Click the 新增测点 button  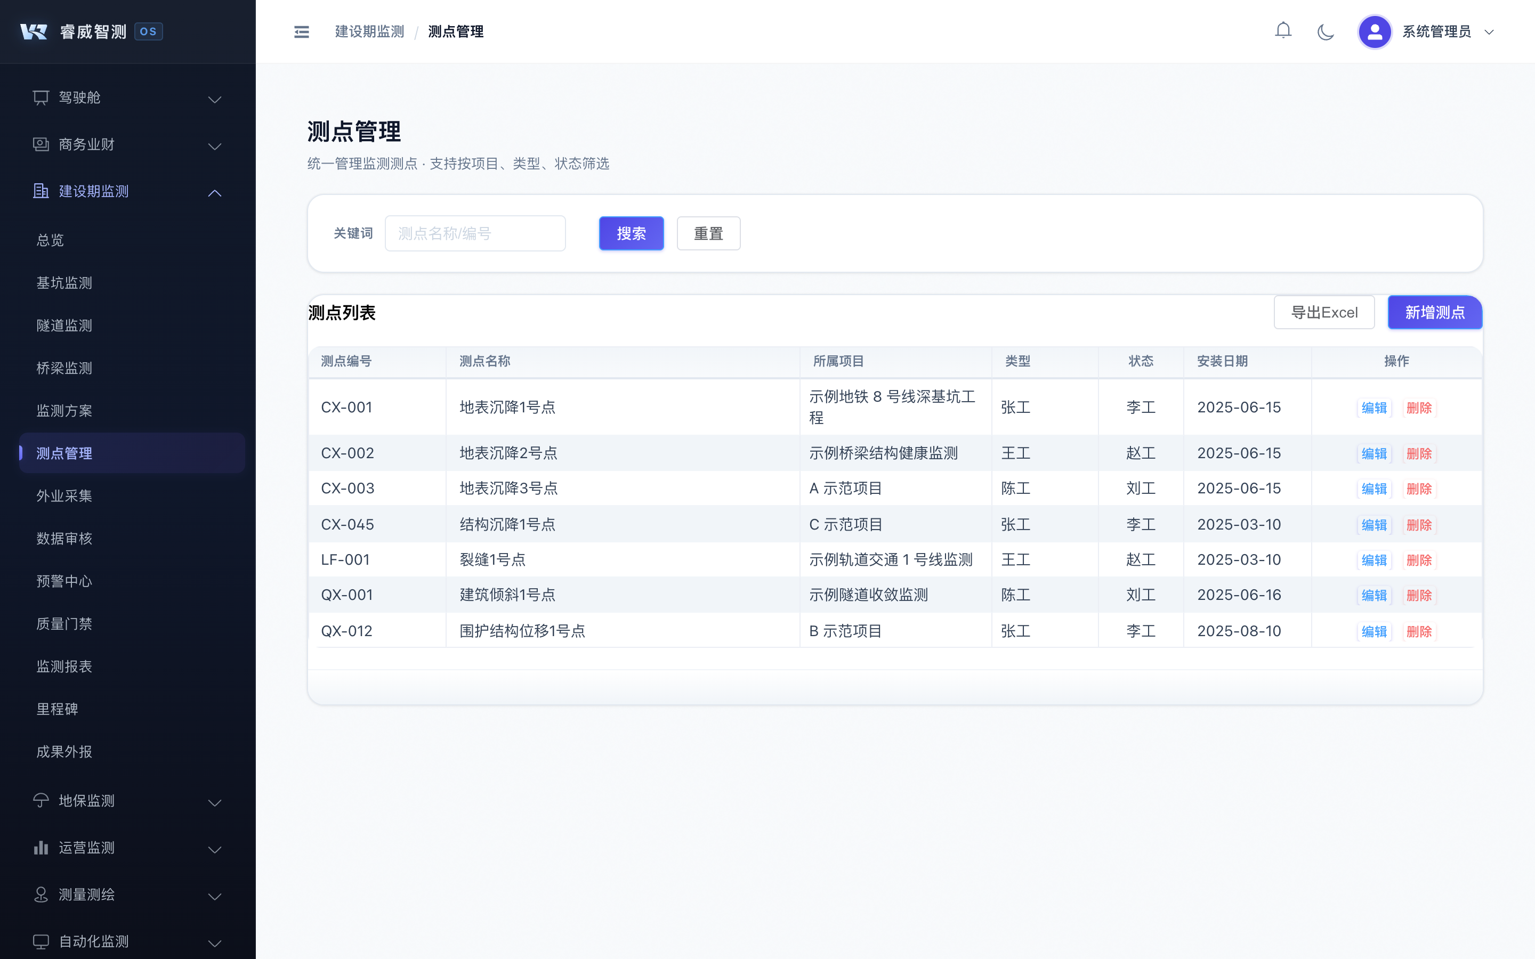[1435, 312]
